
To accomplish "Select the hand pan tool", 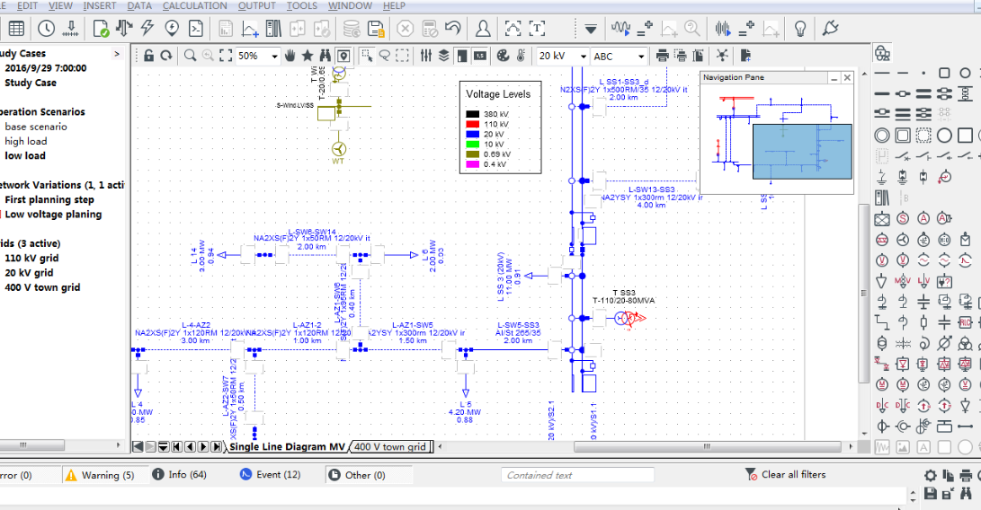I will (x=290, y=56).
